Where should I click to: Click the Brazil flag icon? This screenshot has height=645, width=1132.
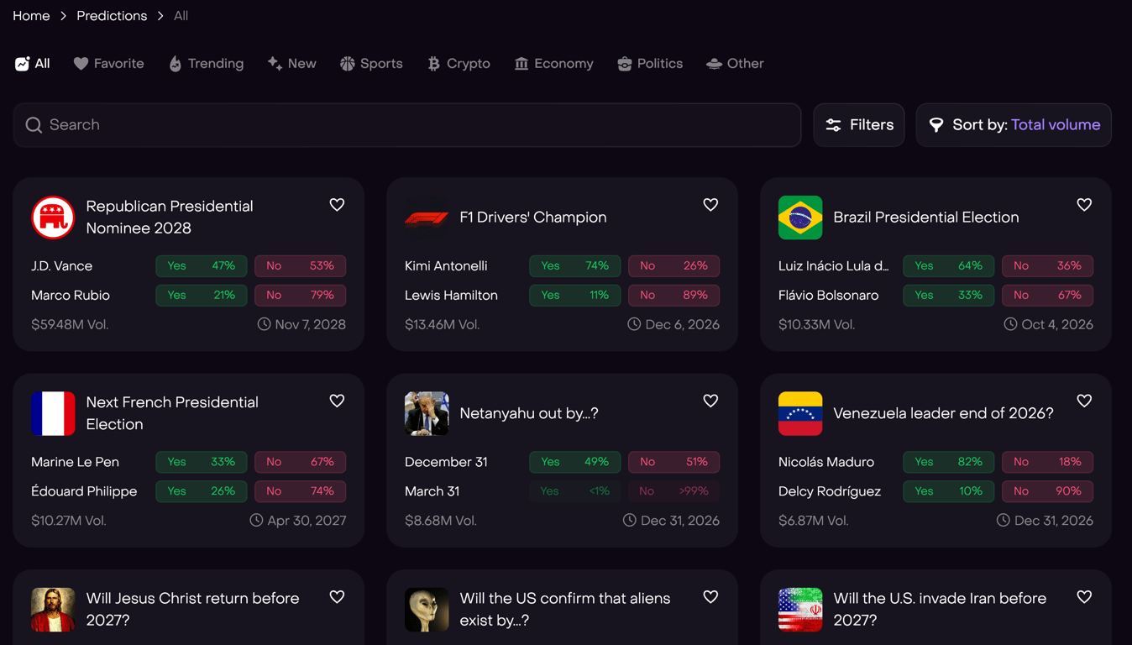tap(800, 218)
